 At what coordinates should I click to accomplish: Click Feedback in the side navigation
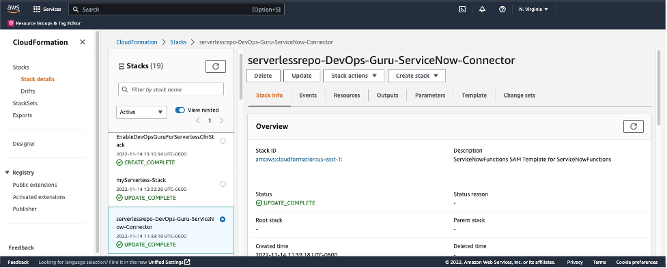tap(21, 248)
